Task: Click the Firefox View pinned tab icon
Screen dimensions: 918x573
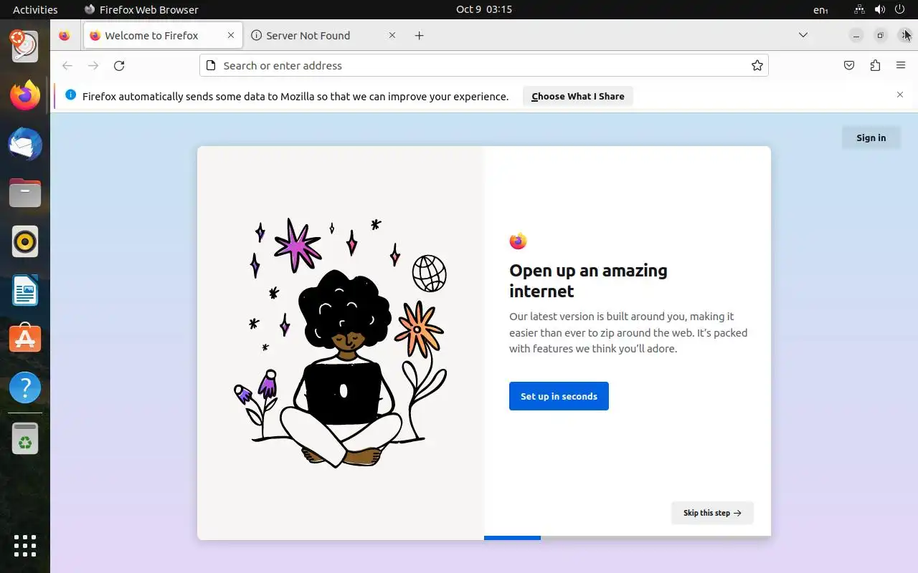Action: tap(65, 36)
